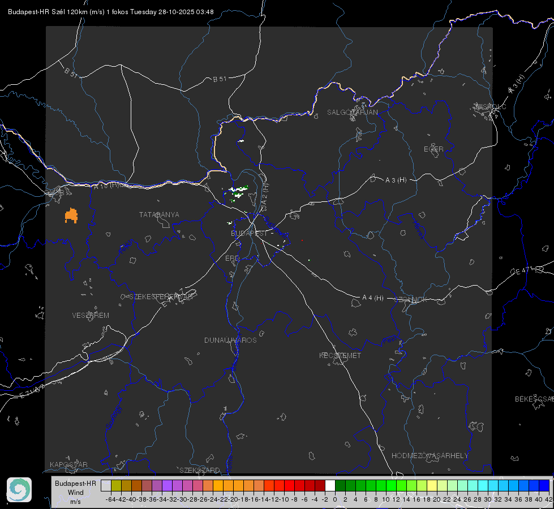Click the EGER city label
The height and width of the screenshot is (509, 554).
[x=433, y=149]
